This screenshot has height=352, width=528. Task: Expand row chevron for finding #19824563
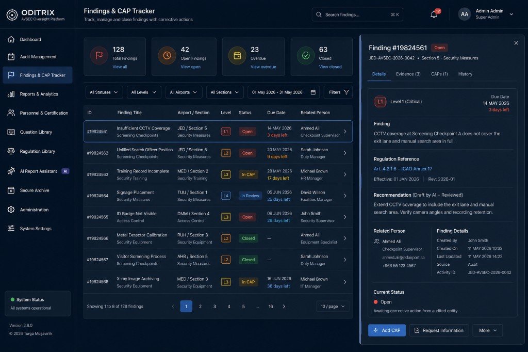point(345,174)
